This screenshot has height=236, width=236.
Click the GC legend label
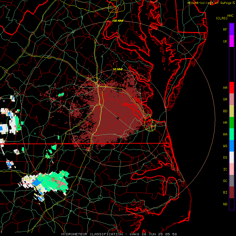pos(225,181)
